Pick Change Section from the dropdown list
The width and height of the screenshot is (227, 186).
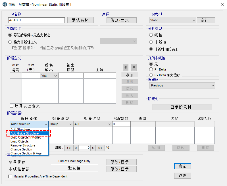[21, 149]
